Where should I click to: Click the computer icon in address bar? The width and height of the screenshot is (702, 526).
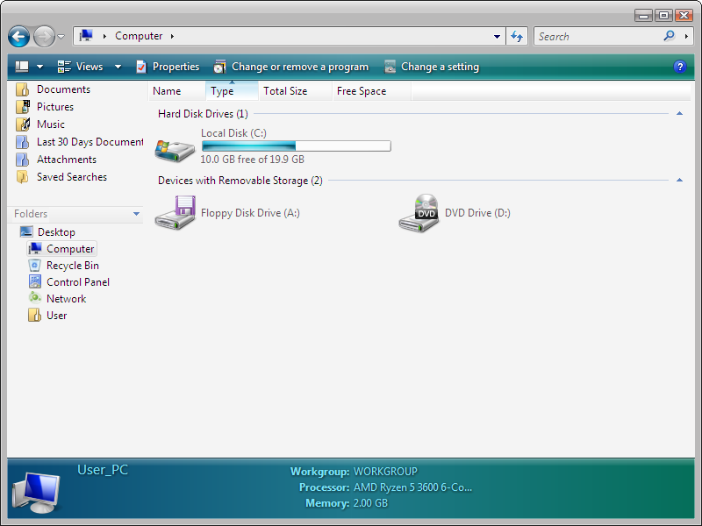[86, 36]
